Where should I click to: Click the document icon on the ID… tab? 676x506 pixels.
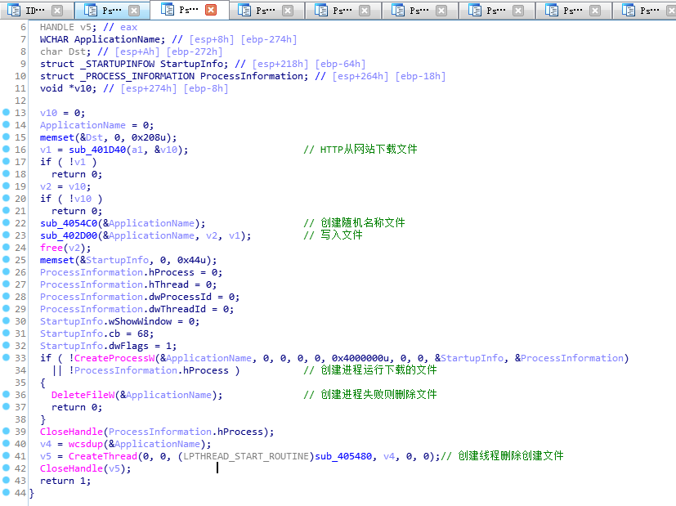point(14,11)
